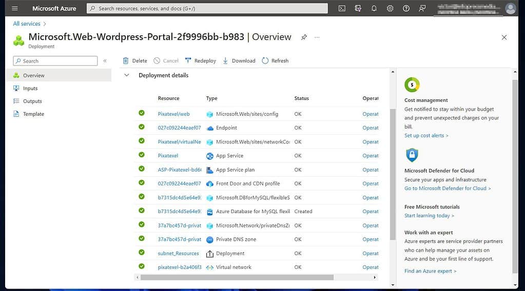The height and width of the screenshot is (291, 525).
Task: Collapse the left navigation with the double chevron
Action: coord(105,61)
